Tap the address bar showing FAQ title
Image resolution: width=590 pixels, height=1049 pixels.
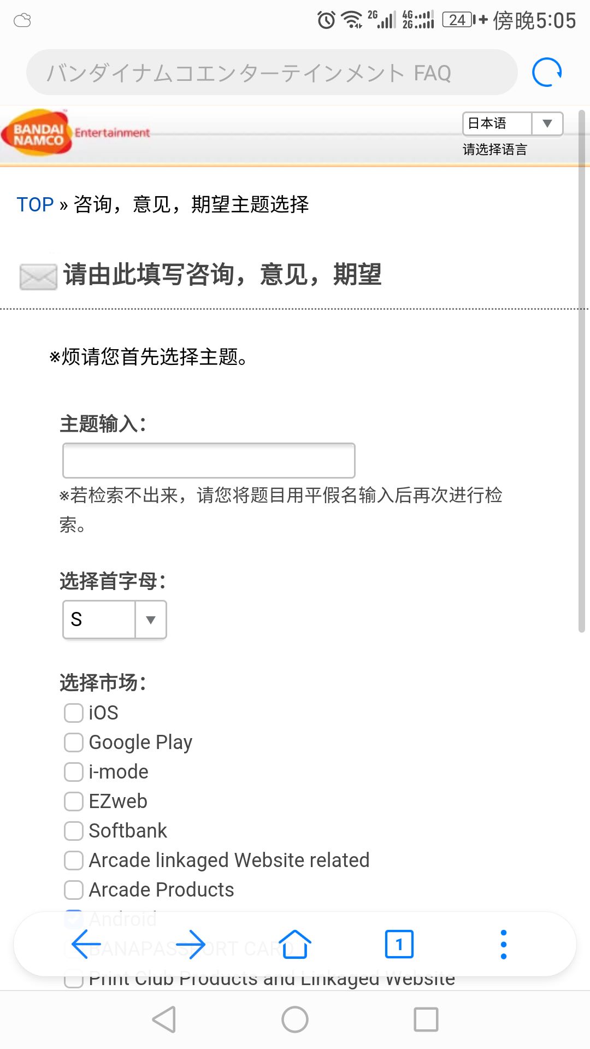pos(272,72)
